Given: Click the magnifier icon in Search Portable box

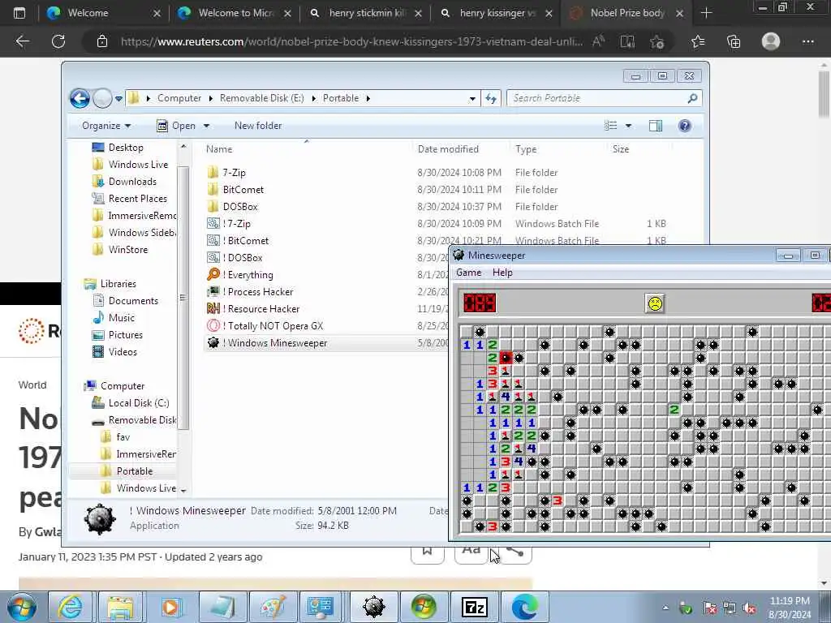Looking at the screenshot, I should 692,98.
